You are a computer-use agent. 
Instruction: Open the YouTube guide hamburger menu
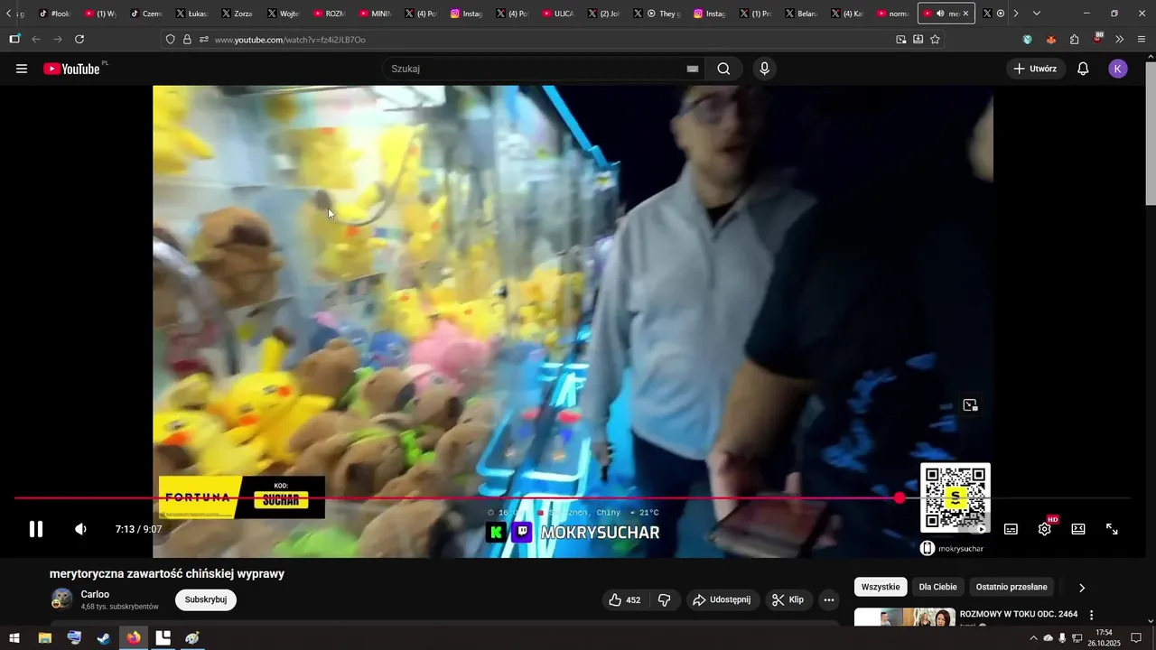[x=22, y=69]
